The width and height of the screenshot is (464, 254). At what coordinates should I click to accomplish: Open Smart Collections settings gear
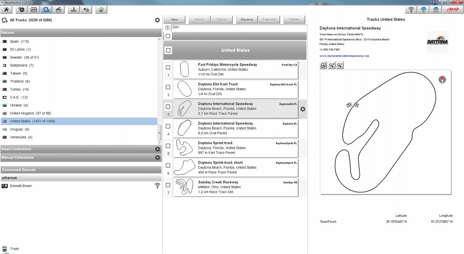click(x=157, y=149)
